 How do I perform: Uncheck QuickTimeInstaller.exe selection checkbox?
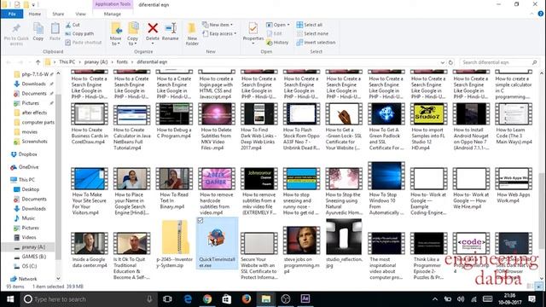(x=200, y=221)
